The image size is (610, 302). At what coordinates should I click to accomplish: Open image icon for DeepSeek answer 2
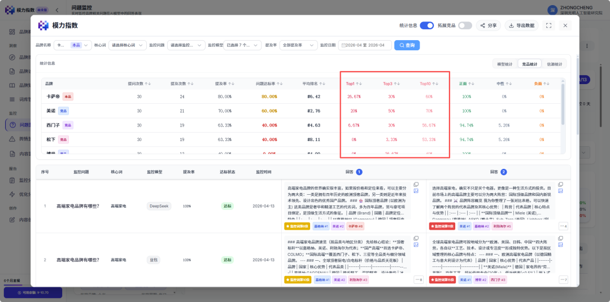tap(561, 191)
